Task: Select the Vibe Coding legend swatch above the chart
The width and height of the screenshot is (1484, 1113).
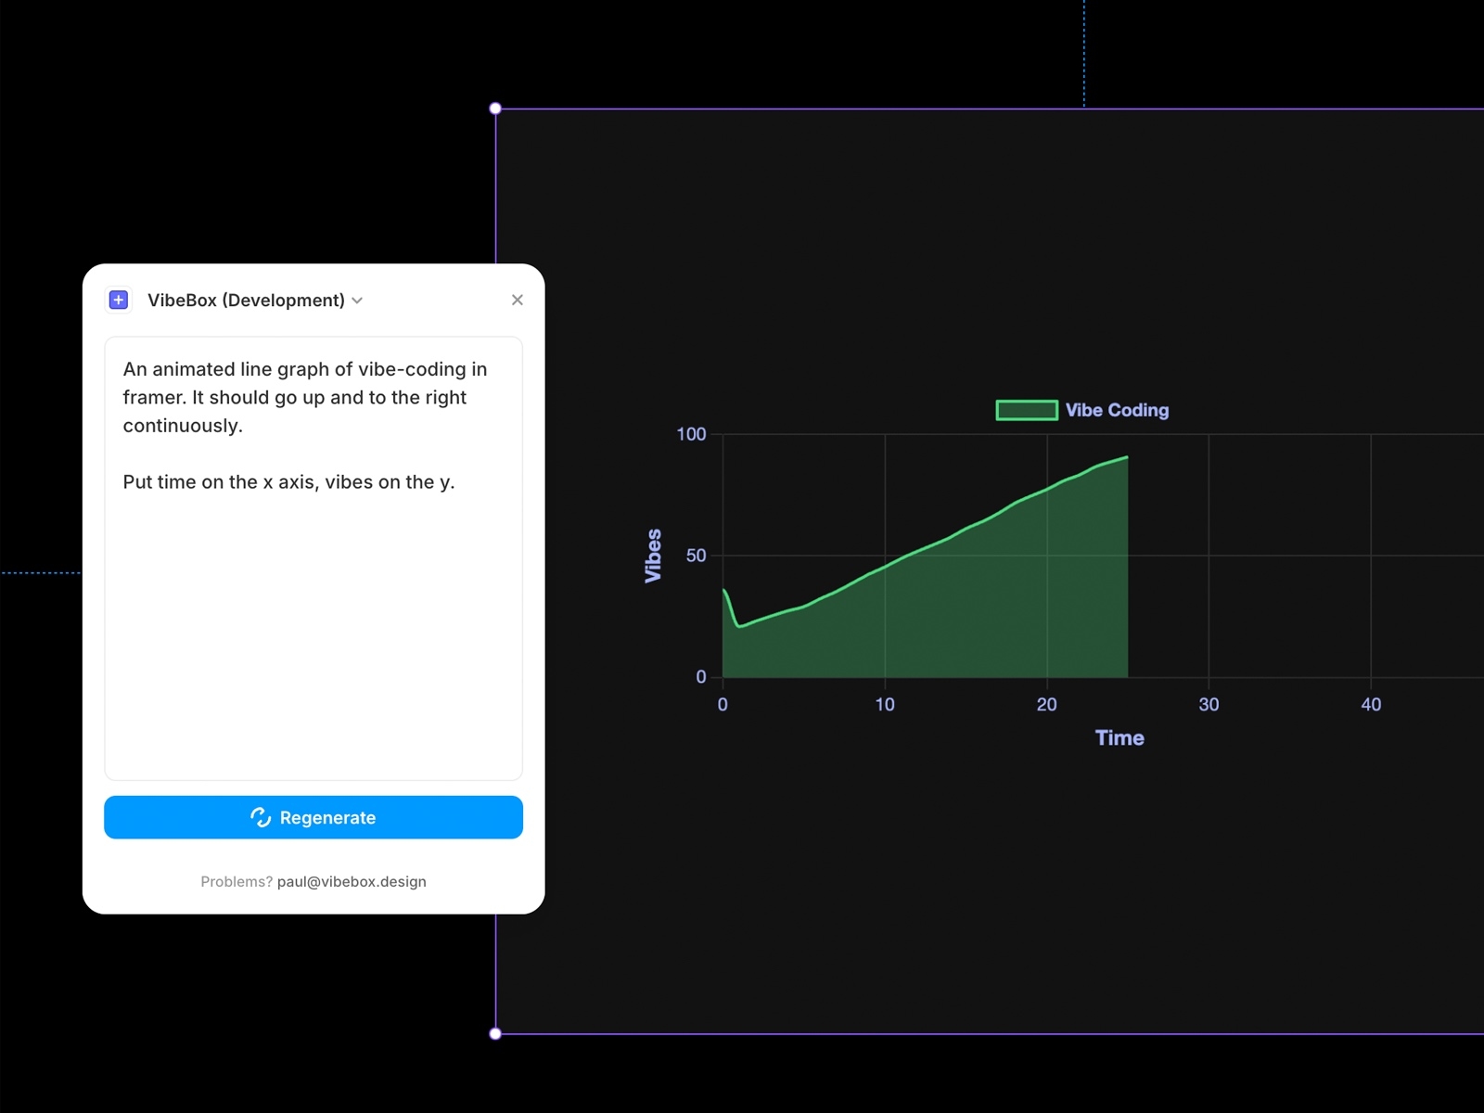Action: pos(1026,409)
